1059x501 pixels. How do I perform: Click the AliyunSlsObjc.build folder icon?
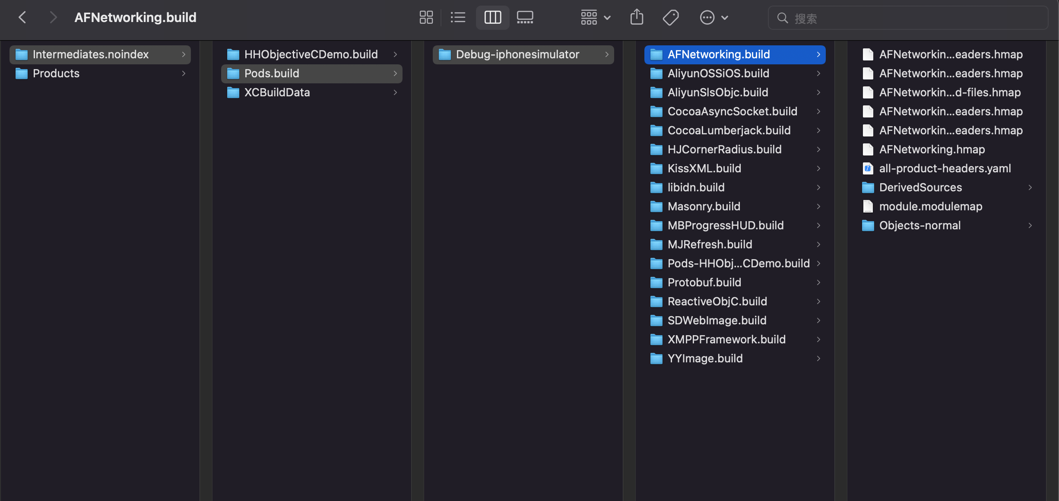[x=656, y=92]
